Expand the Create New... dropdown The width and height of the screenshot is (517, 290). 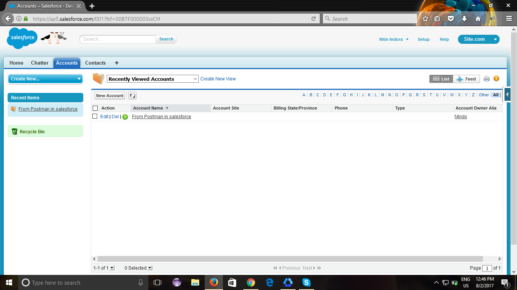[x=45, y=79]
